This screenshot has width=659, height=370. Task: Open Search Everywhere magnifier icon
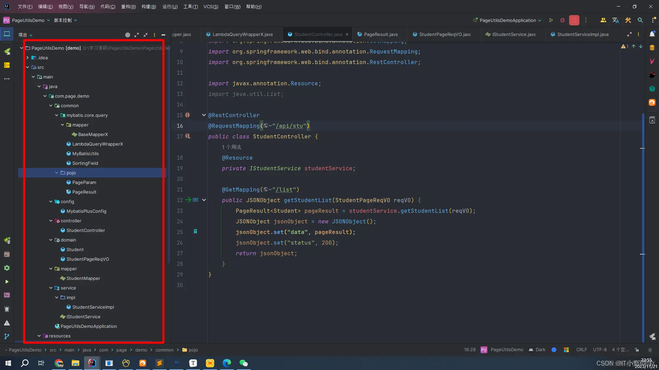point(640,20)
